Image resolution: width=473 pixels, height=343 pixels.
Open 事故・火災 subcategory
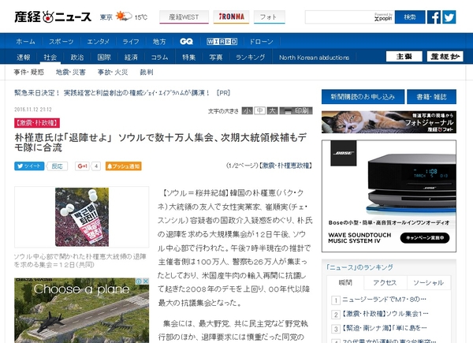tap(113, 72)
